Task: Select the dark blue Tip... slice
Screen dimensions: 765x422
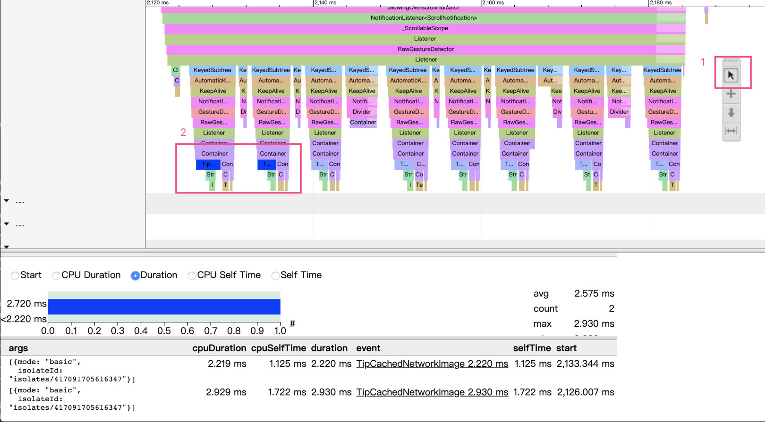Action: coord(208,164)
